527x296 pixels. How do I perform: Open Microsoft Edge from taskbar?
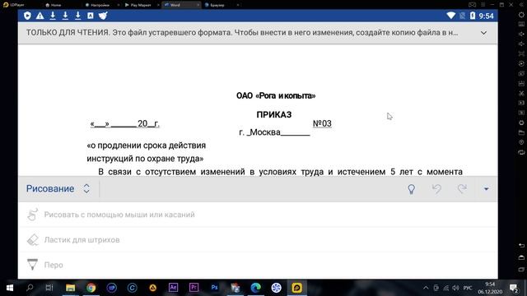[255, 288]
